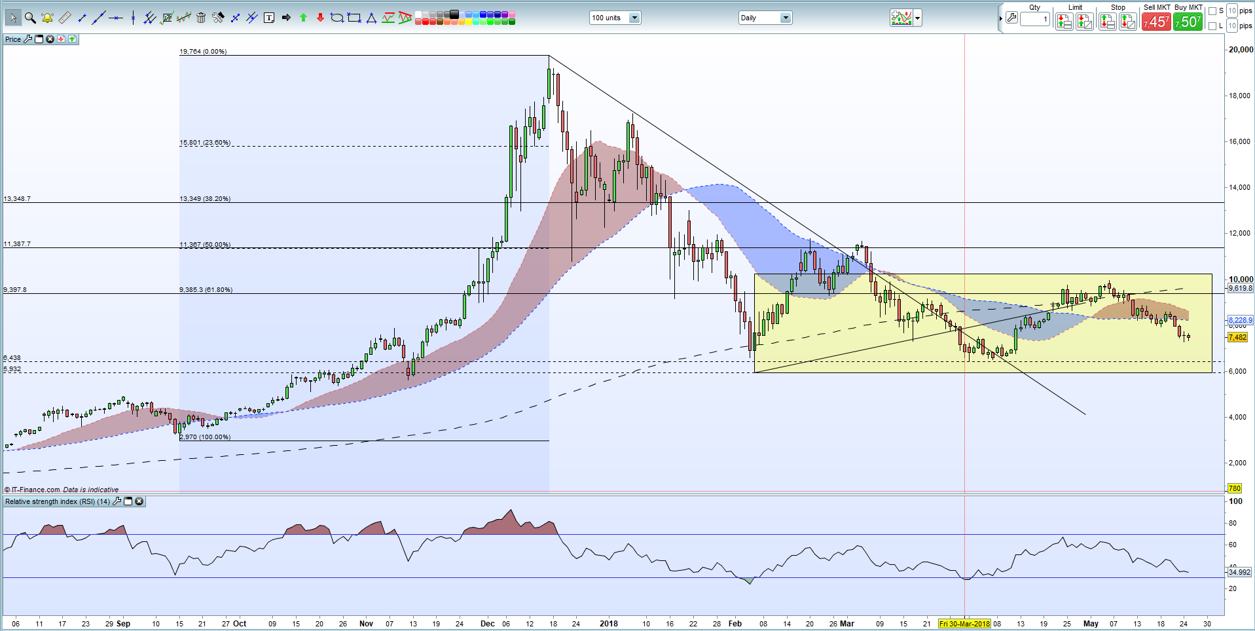This screenshot has width=1255, height=631.
Task: Pick the white color swatch
Action: [x=418, y=14]
